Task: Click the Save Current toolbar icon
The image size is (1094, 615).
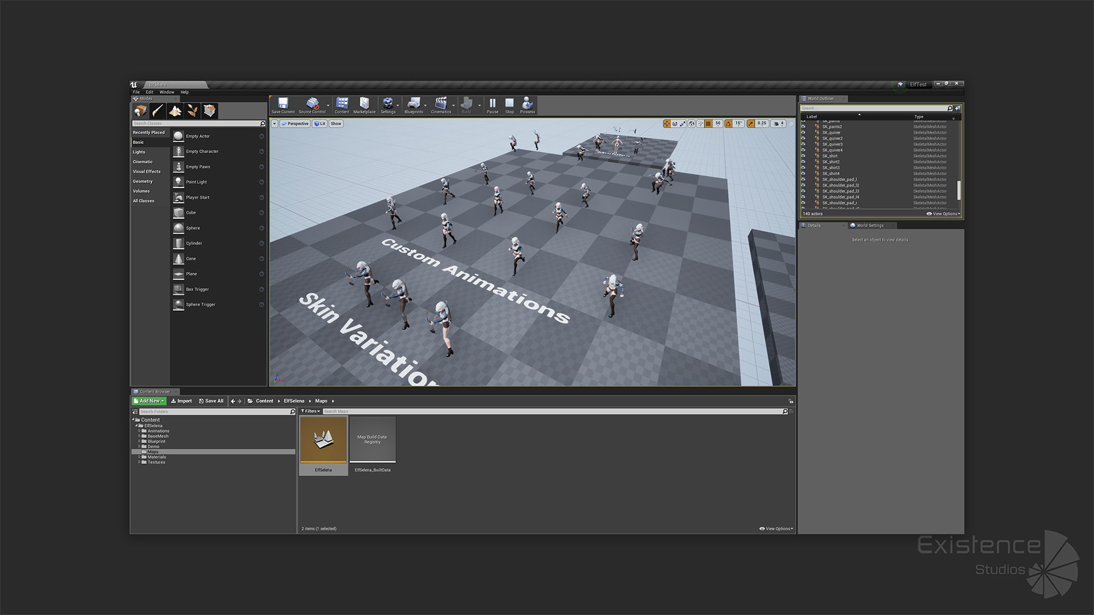Action: point(283,104)
